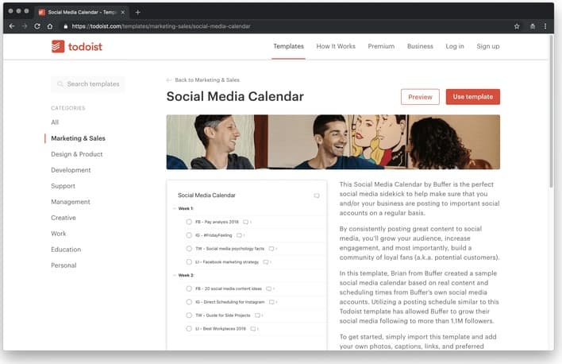Select Education category
The width and height of the screenshot is (562, 364).
66,249
